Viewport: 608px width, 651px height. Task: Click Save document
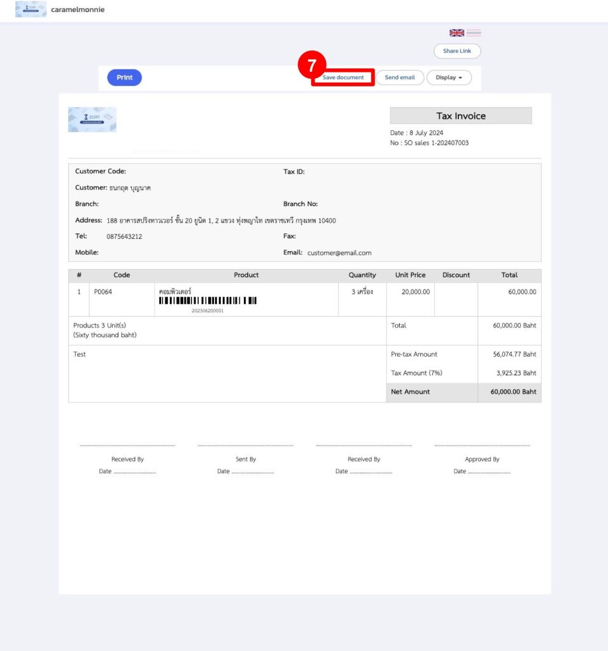click(x=342, y=77)
